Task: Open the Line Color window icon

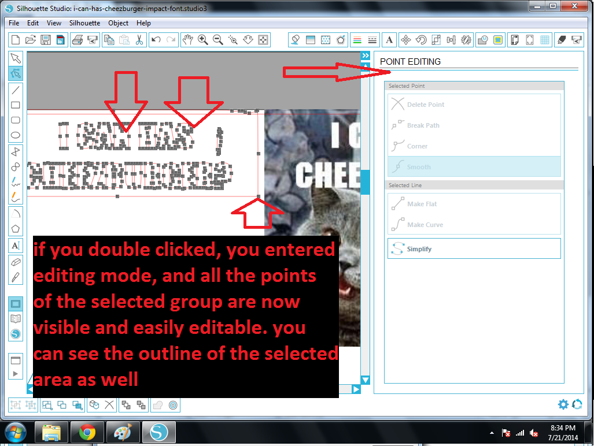Action: point(357,40)
